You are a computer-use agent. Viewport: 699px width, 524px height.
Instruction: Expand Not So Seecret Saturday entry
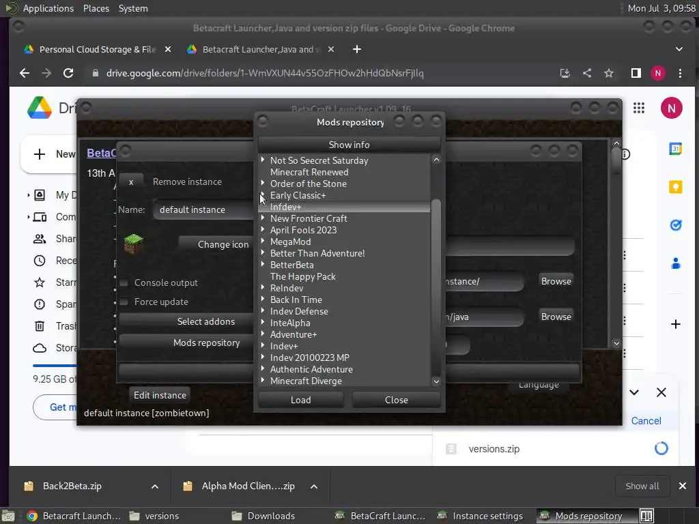click(263, 160)
